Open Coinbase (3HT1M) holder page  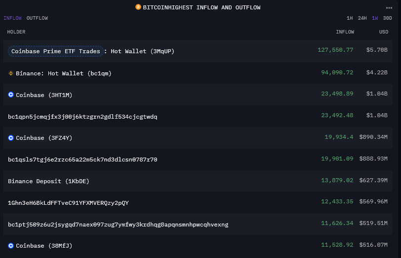[44, 95]
